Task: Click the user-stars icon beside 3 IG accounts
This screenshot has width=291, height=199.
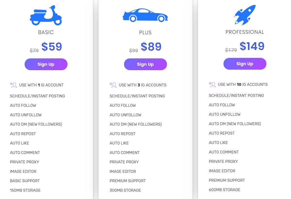Action: click(113, 85)
